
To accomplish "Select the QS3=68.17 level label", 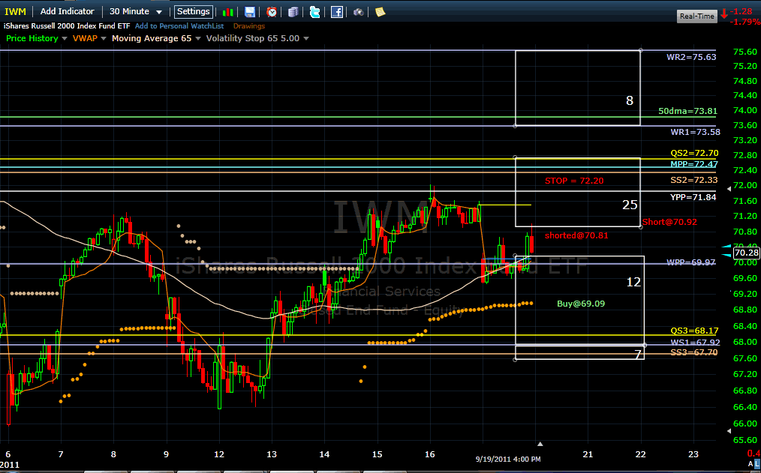I will click(694, 331).
